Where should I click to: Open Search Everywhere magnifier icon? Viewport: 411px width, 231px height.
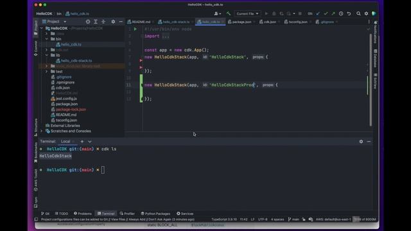tap(358, 13)
